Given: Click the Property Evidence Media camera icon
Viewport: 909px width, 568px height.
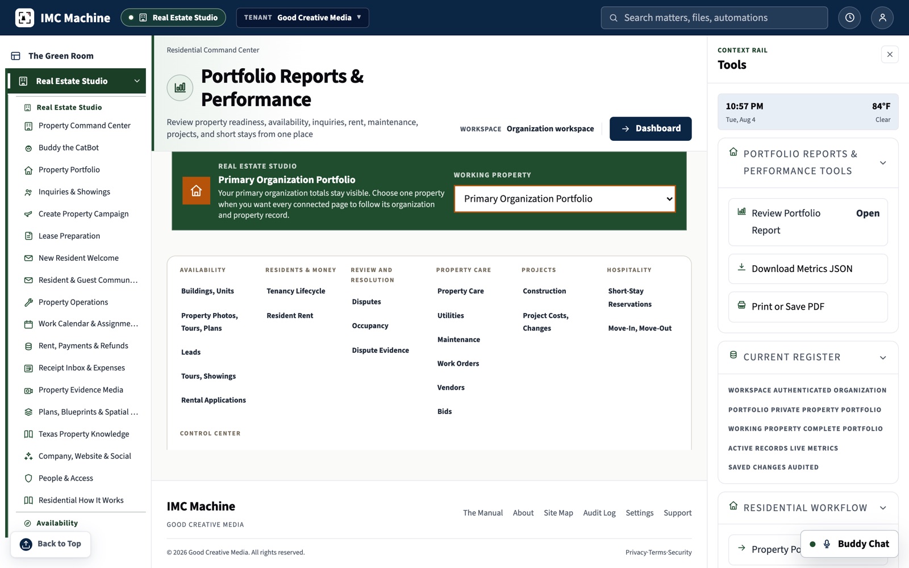Looking at the screenshot, I should pyautogui.click(x=28, y=391).
